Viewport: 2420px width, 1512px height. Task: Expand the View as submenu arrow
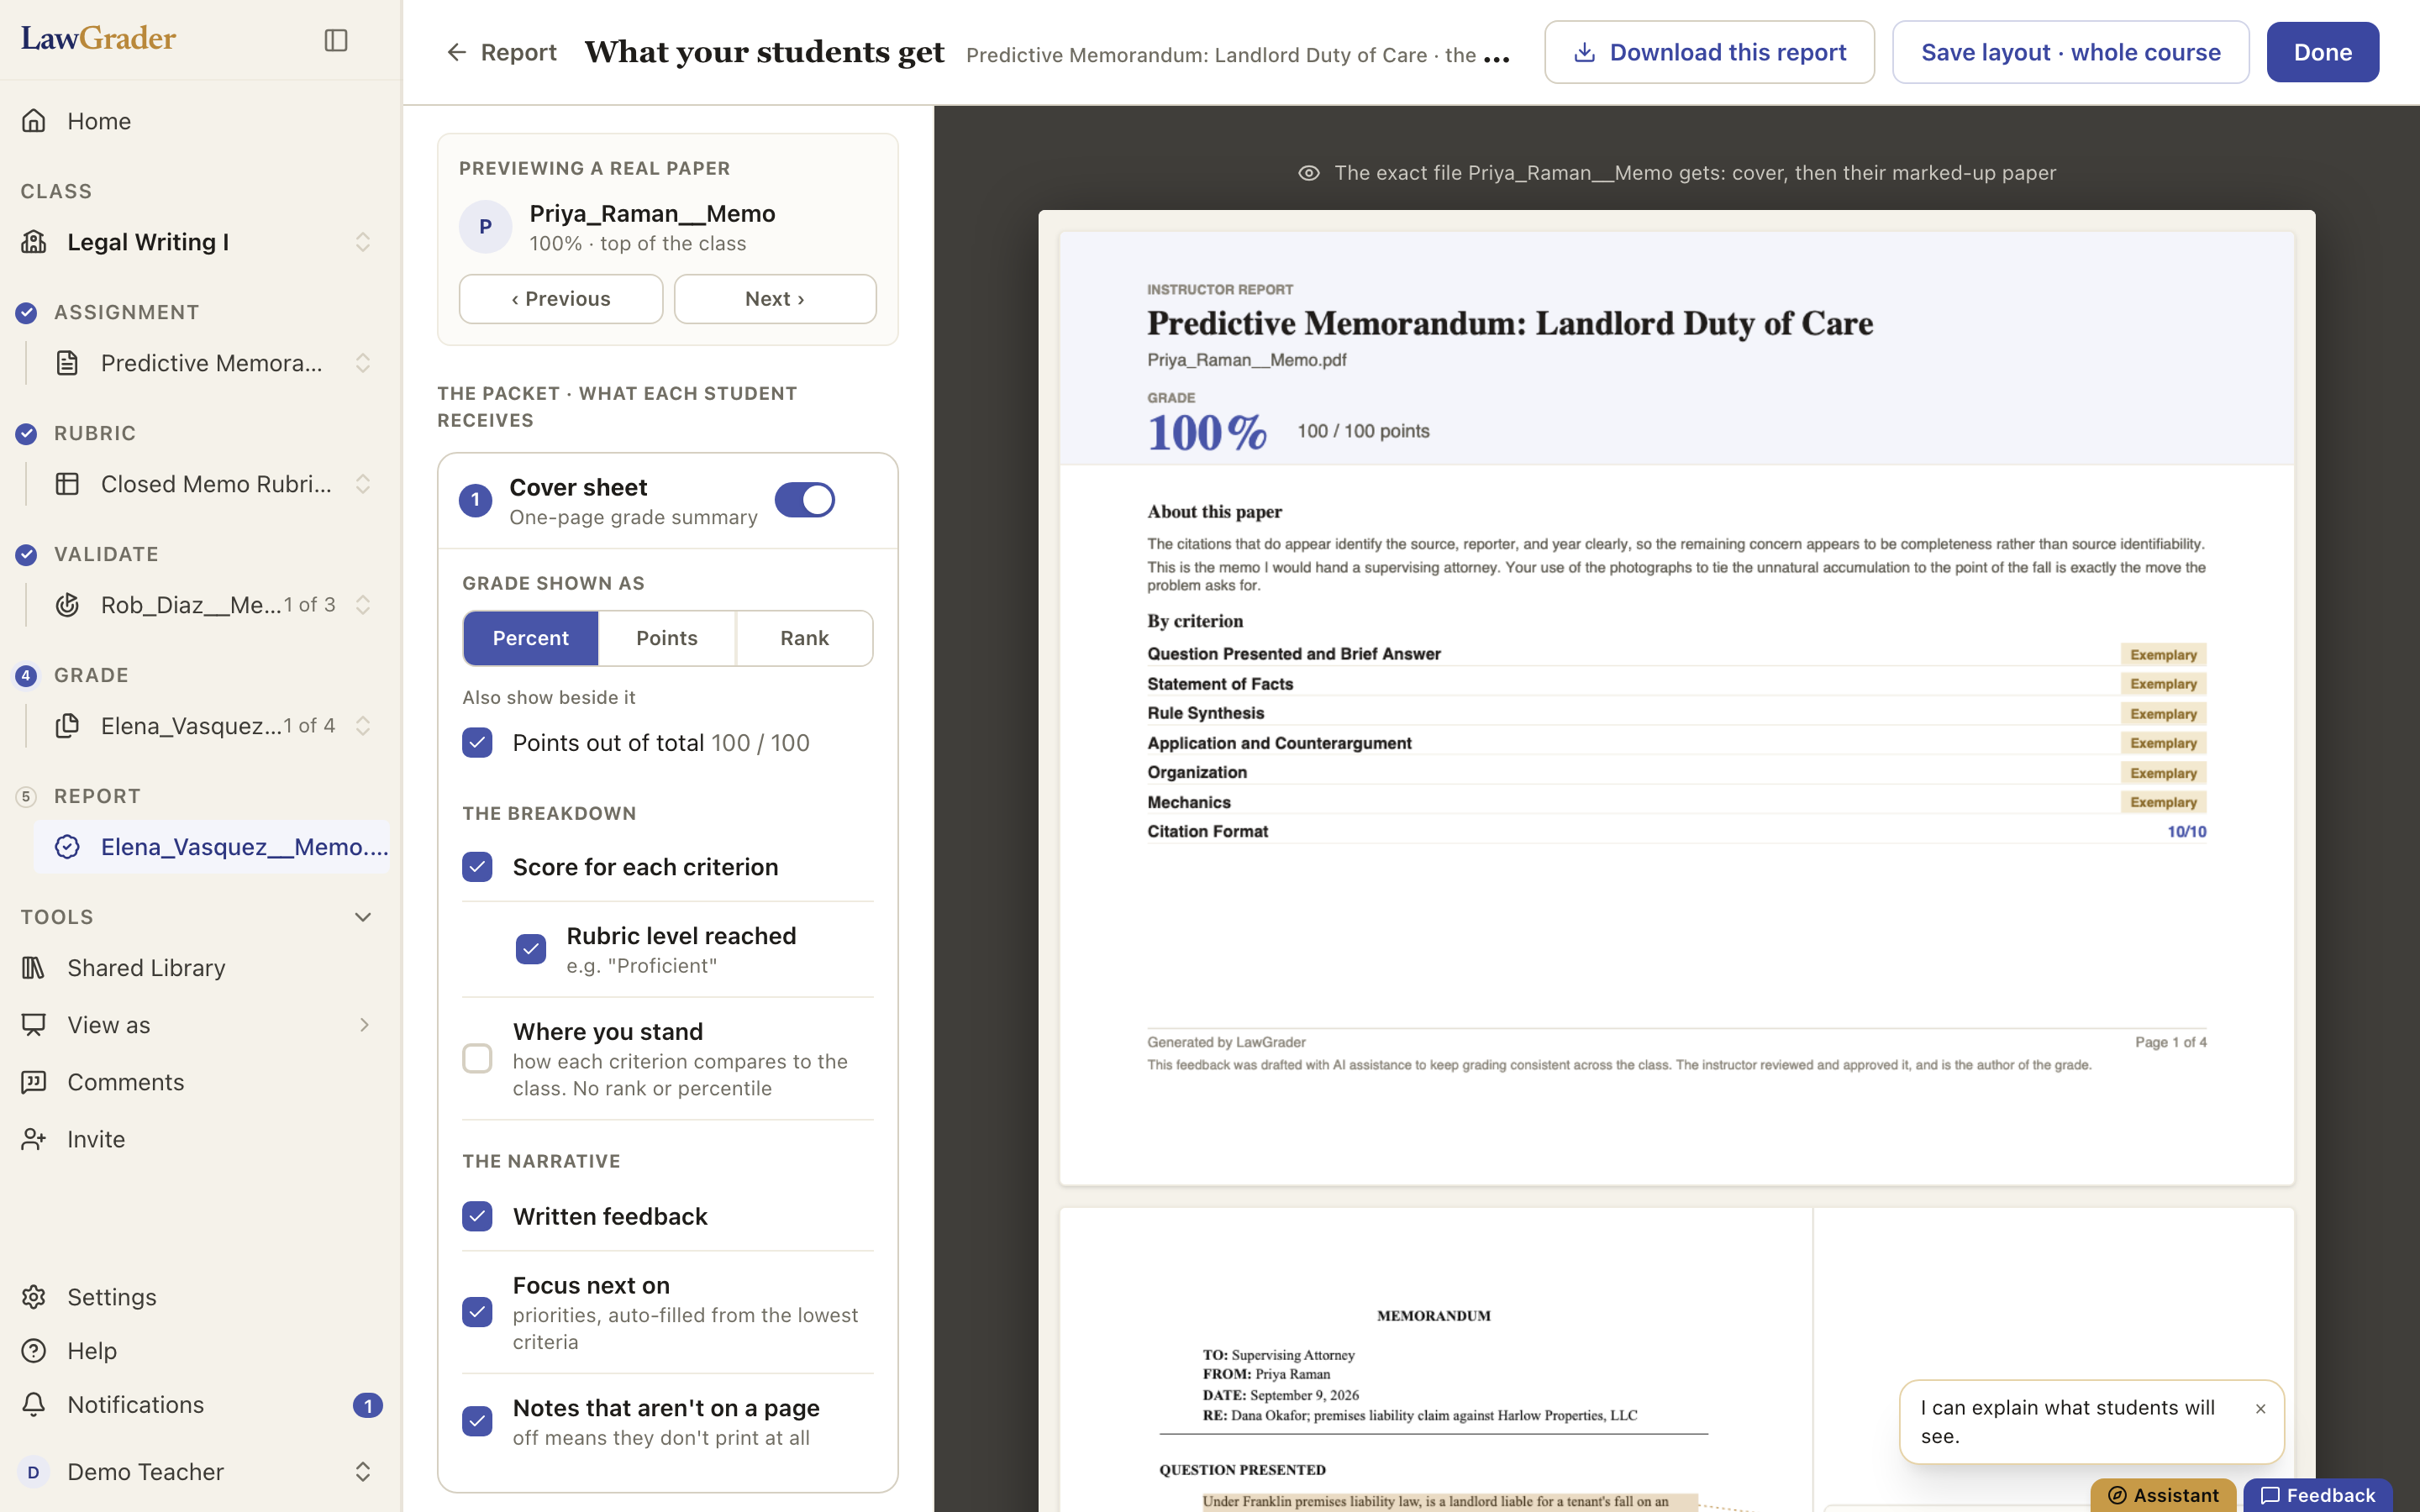pyautogui.click(x=363, y=1025)
